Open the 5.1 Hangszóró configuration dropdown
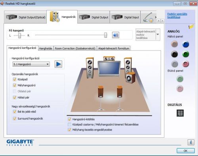 point(31,64)
